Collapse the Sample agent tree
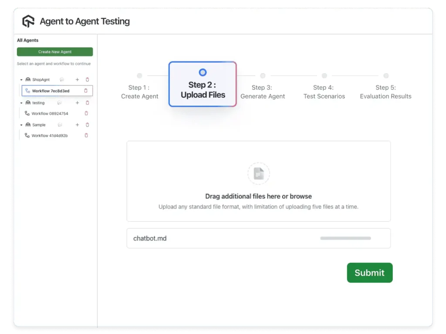 click(x=21, y=125)
